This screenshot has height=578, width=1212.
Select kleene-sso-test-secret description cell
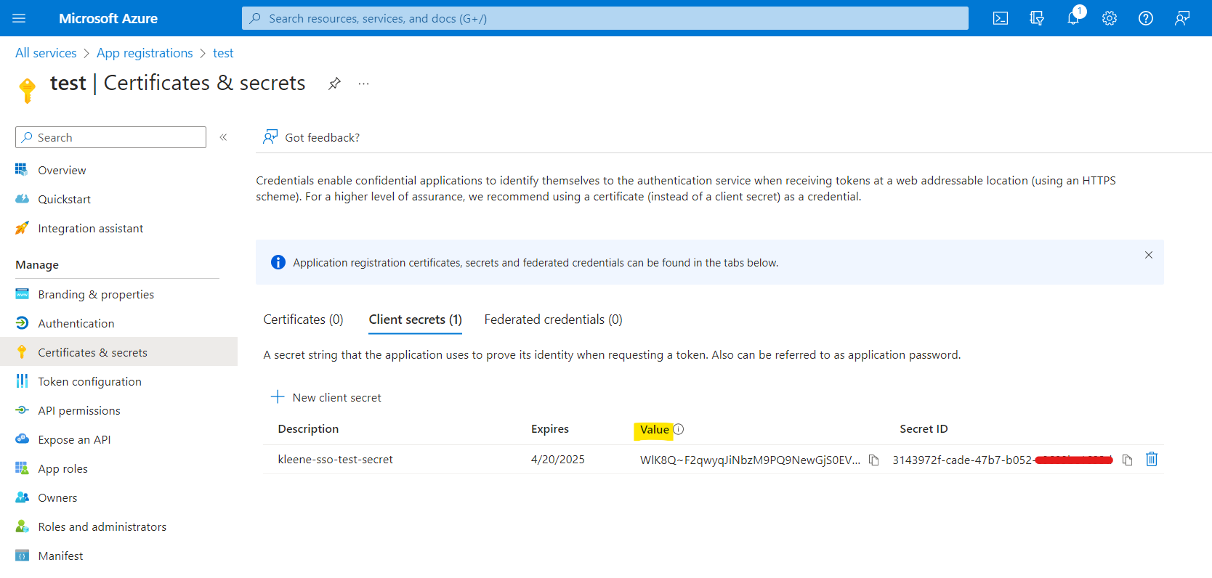[335, 460]
